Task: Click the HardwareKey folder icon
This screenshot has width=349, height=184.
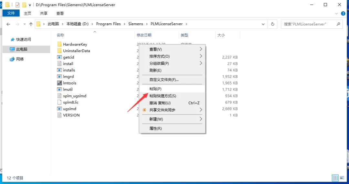Action: 59,44
